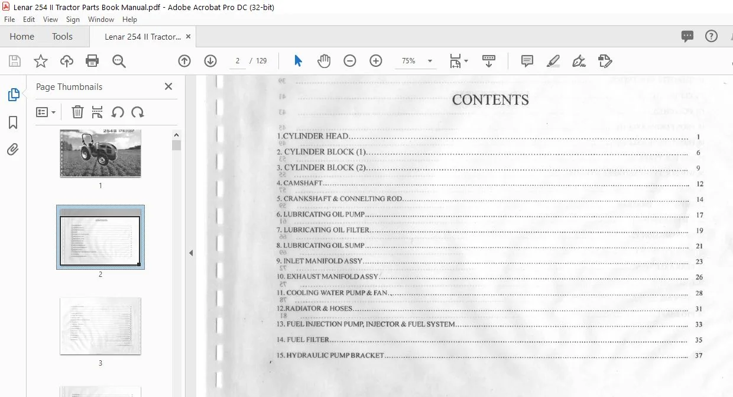Click the page number input field
733x397 pixels.
point(237,61)
